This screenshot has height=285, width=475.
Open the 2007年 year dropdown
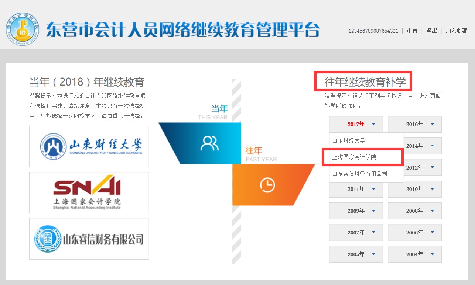pos(356,233)
